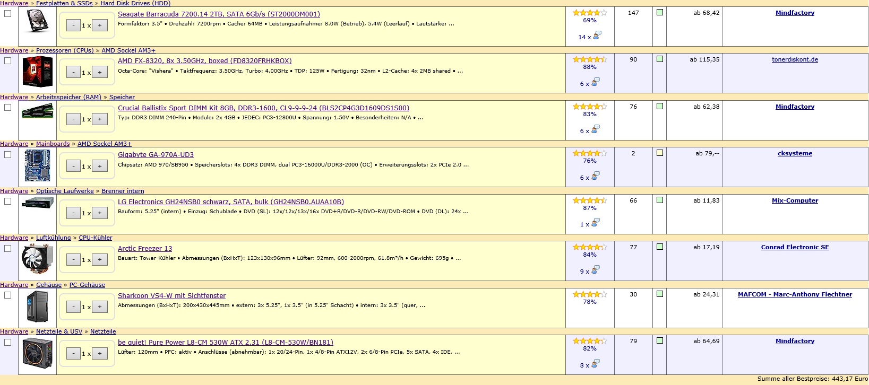Visit Conrad Electronic SE shop link
The image size is (869, 385).
click(x=795, y=247)
